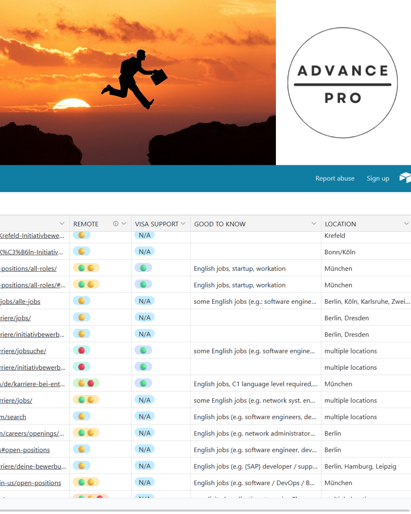Click the sunset jumping man banner image

pyautogui.click(x=138, y=82)
